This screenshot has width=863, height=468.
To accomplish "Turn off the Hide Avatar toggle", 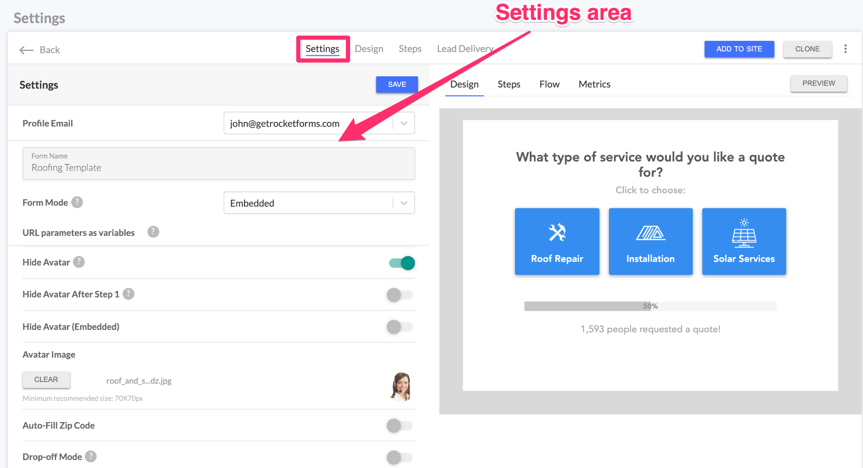I will pos(402,263).
